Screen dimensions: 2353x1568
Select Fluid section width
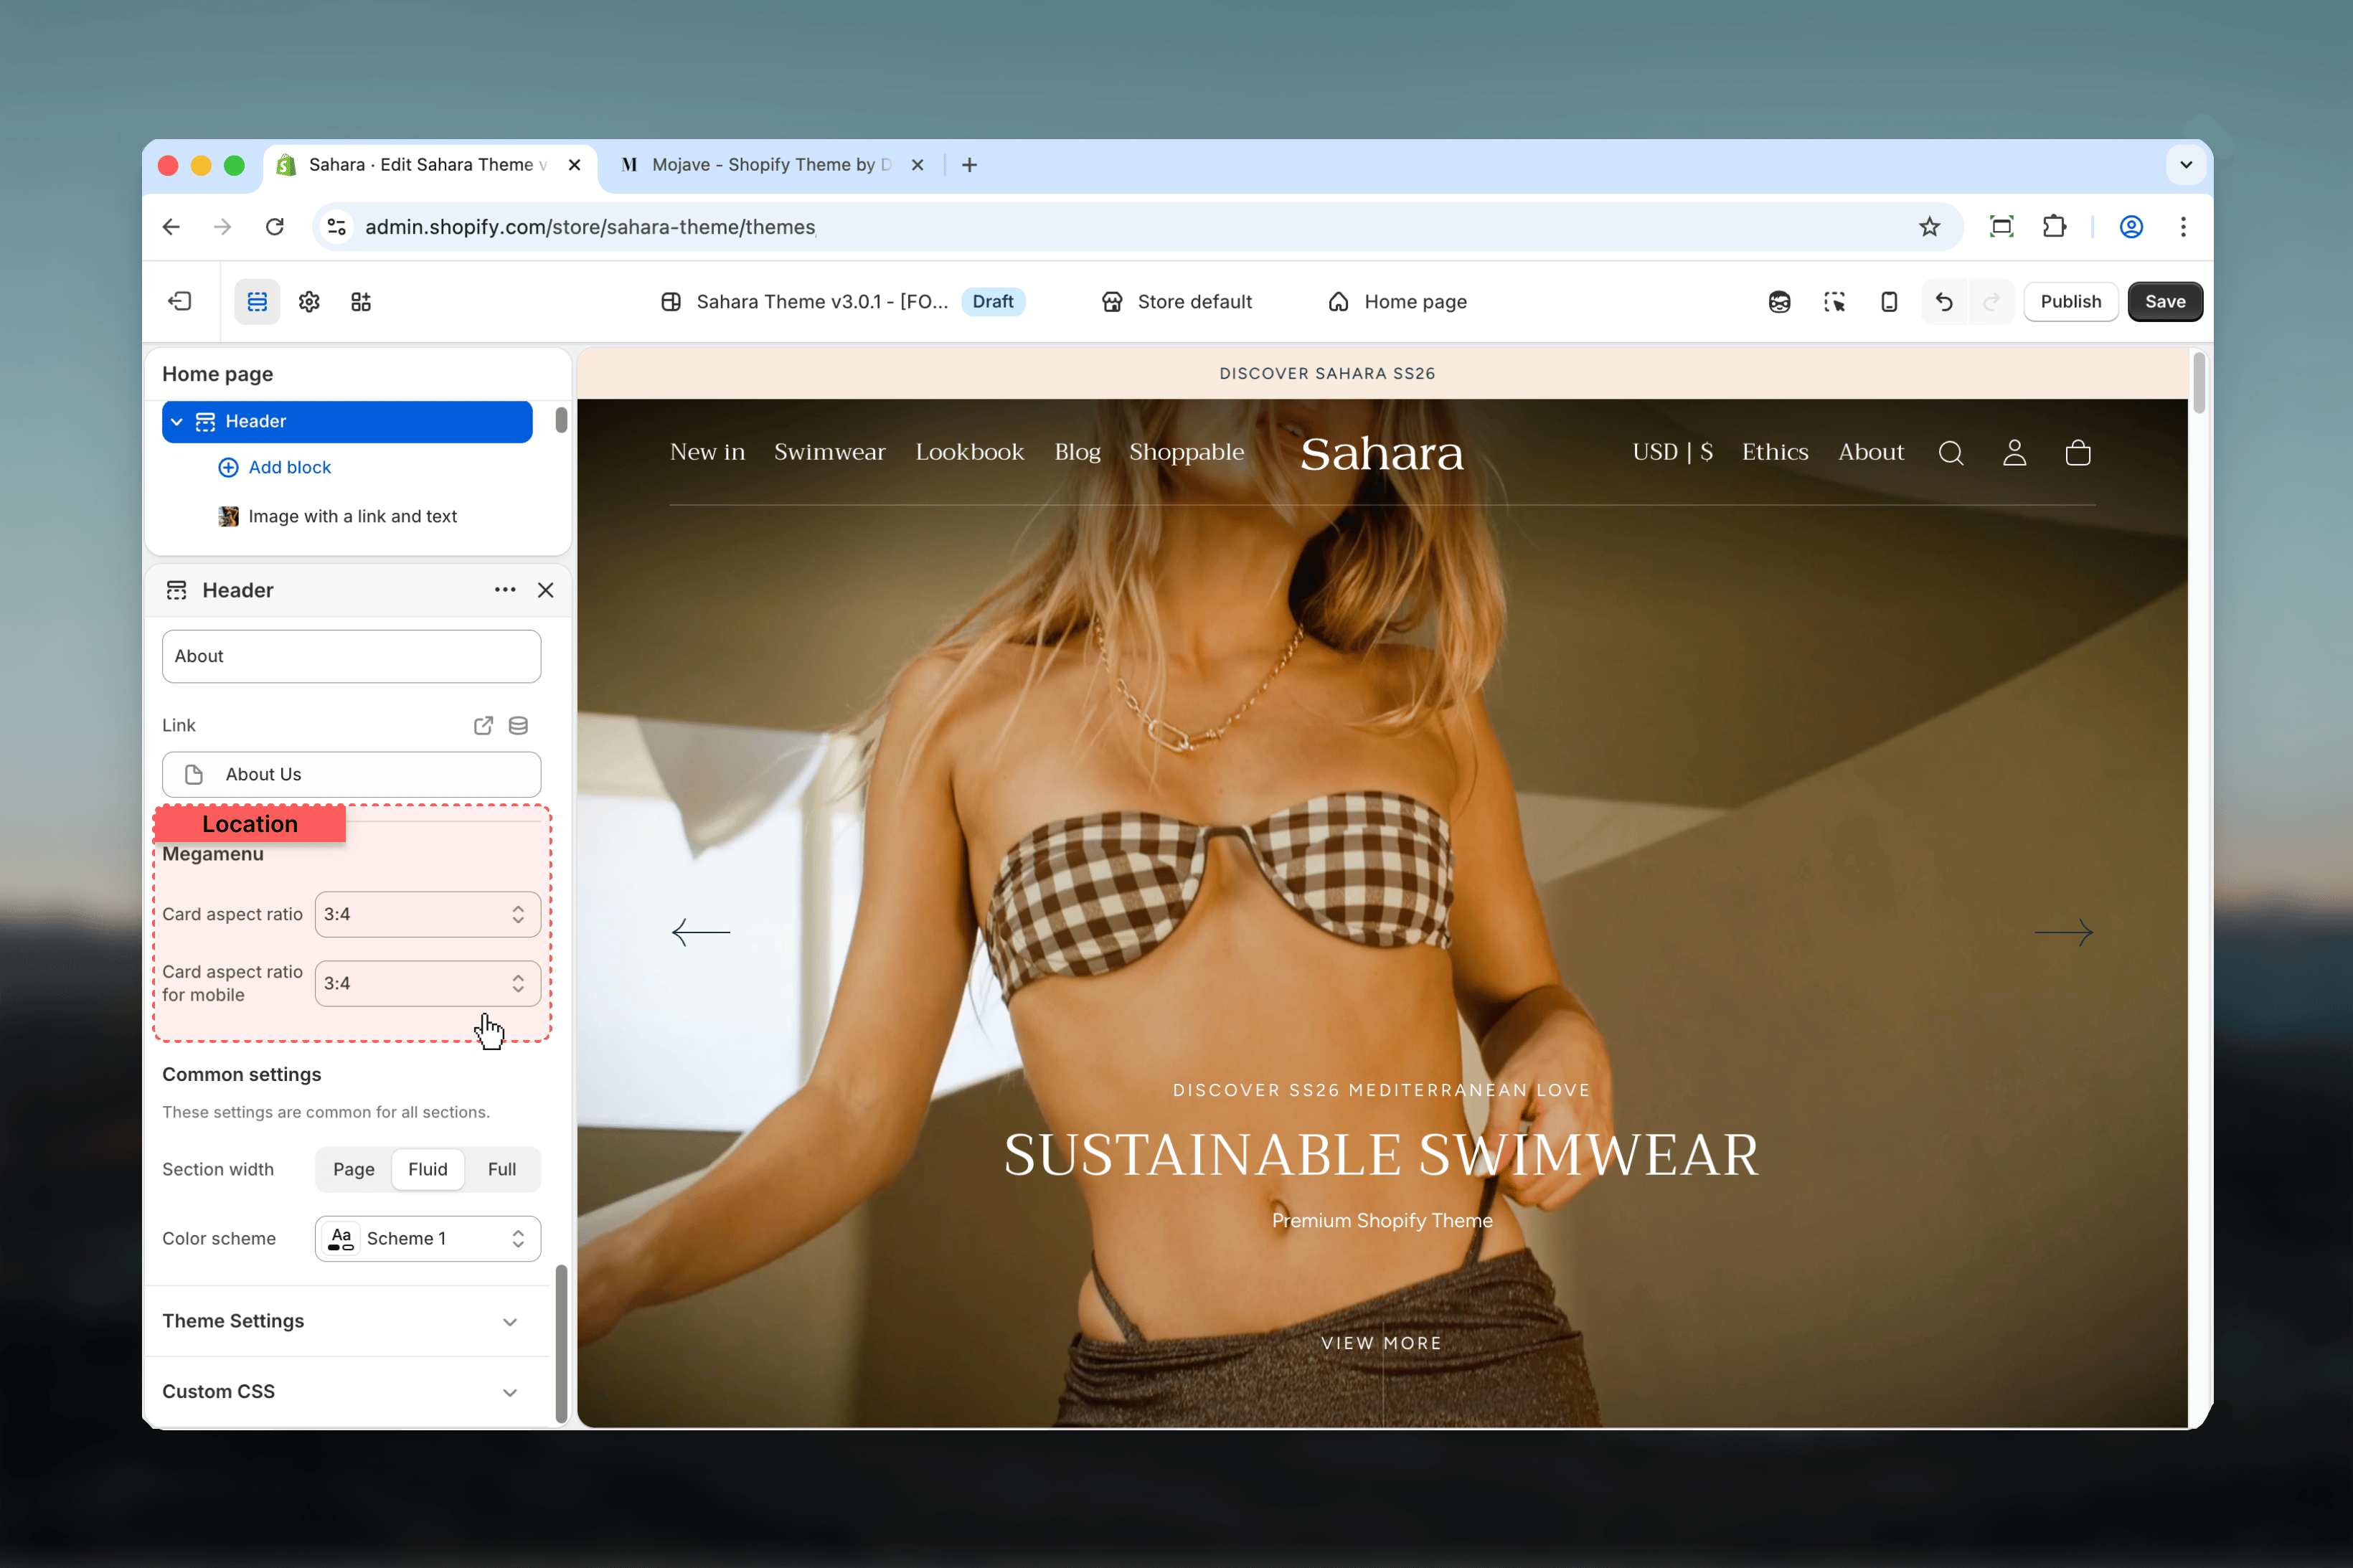428,1169
